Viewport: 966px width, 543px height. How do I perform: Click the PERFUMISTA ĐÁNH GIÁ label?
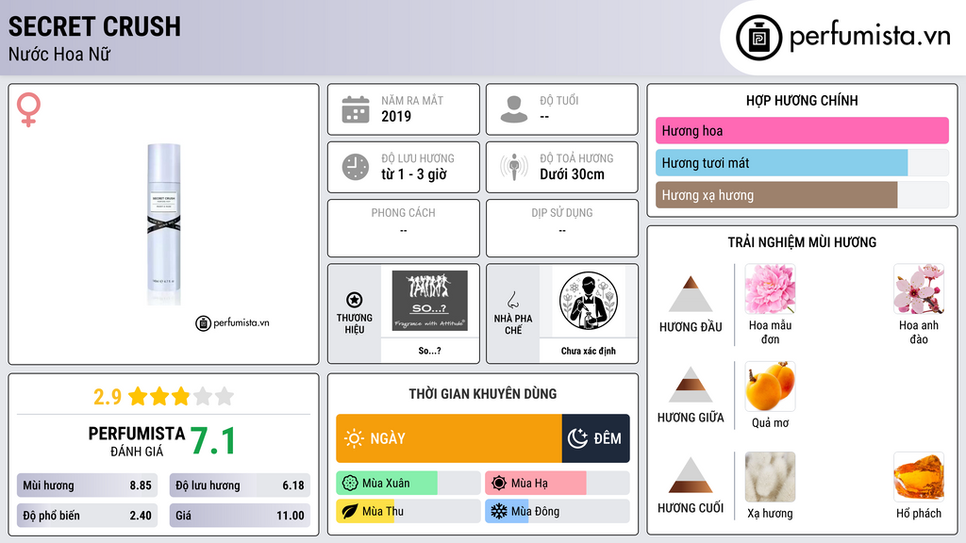(137, 441)
